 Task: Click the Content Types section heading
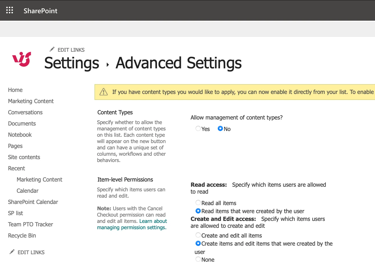coord(115,112)
